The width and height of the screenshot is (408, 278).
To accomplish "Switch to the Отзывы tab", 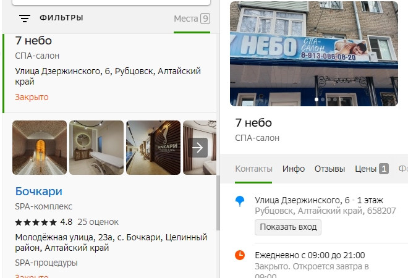I will click(x=329, y=169).
